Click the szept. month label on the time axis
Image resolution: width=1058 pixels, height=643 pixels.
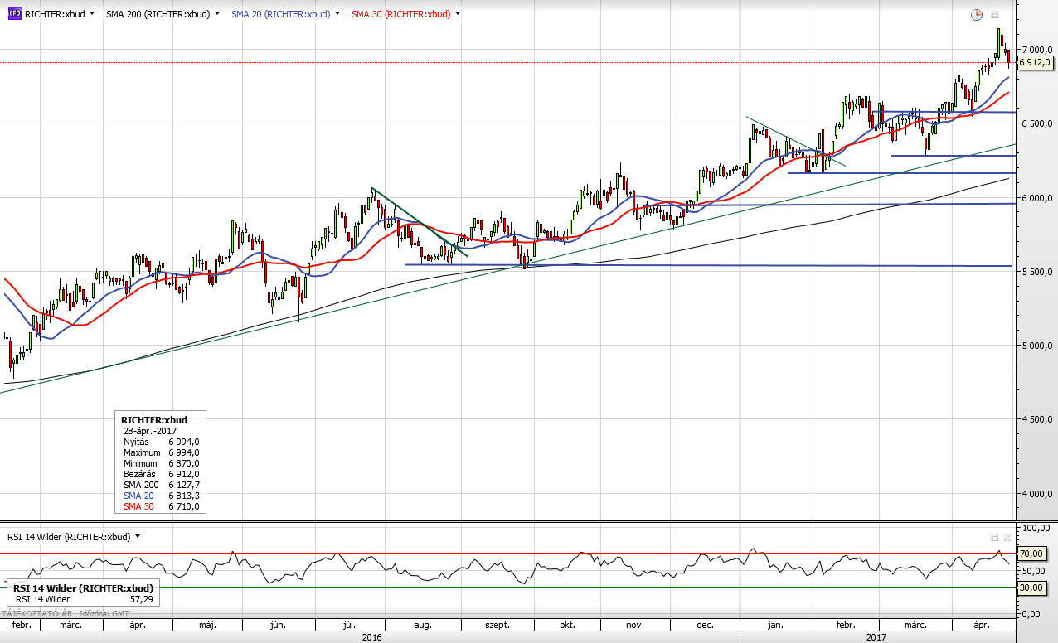[497, 626]
